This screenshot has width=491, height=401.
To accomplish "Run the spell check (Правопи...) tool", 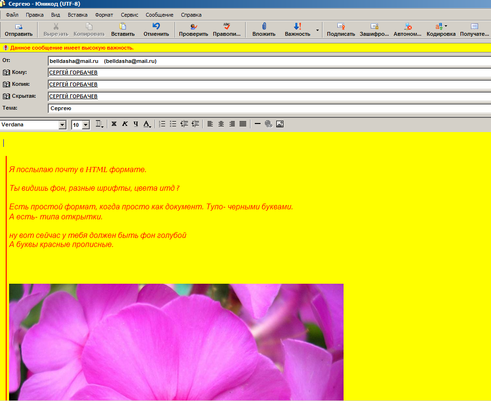I will (227, 30).
